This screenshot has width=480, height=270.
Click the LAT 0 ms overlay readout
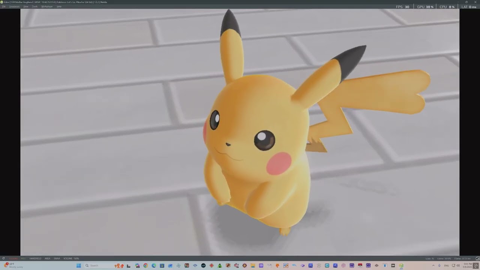click(x=469, y=7)
